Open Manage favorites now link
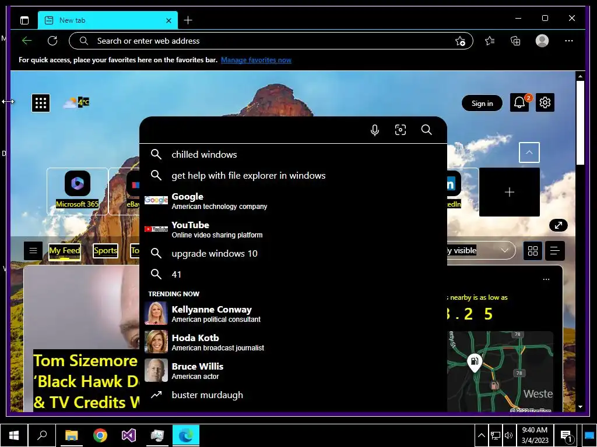This screenshot has height=447, width=597. coord(256,60)
